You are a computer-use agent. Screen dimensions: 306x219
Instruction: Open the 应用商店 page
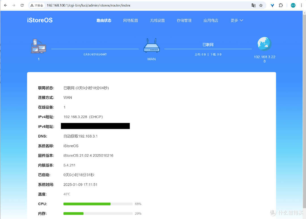(x=211, y=20)
